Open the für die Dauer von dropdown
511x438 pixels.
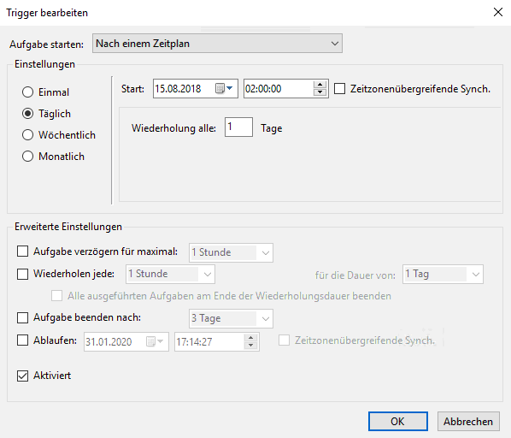pyautogui.click(x=443, y=275)
